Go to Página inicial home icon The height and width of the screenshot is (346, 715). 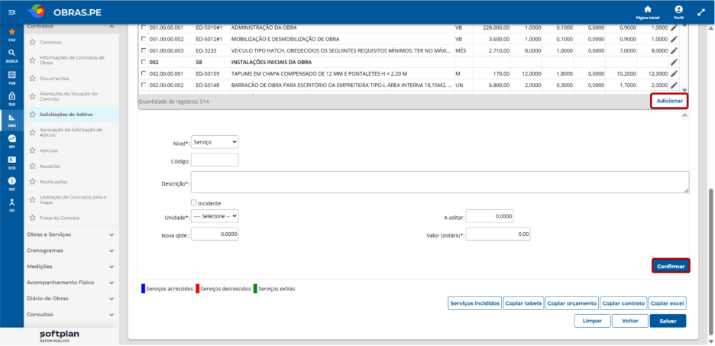[x=648, y=12]
